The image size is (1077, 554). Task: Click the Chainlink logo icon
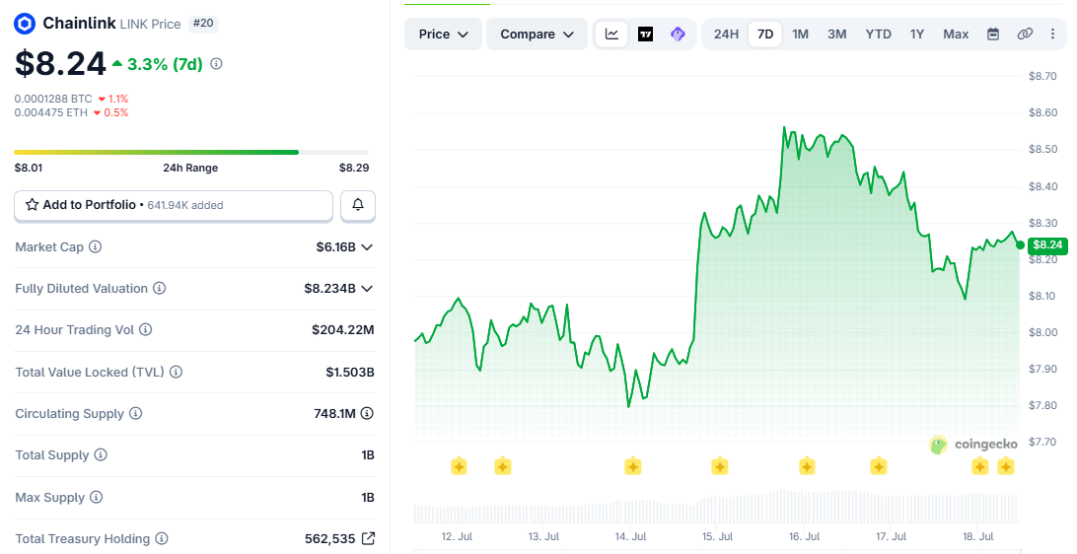[x=25, y=24]
